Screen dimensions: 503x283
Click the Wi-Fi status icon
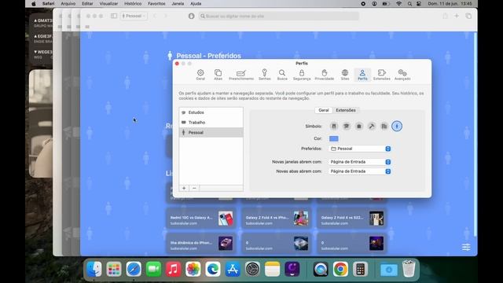(x=398, y=3)
